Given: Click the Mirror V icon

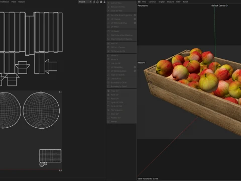Looking at the screenshot, I should (108, 59).
